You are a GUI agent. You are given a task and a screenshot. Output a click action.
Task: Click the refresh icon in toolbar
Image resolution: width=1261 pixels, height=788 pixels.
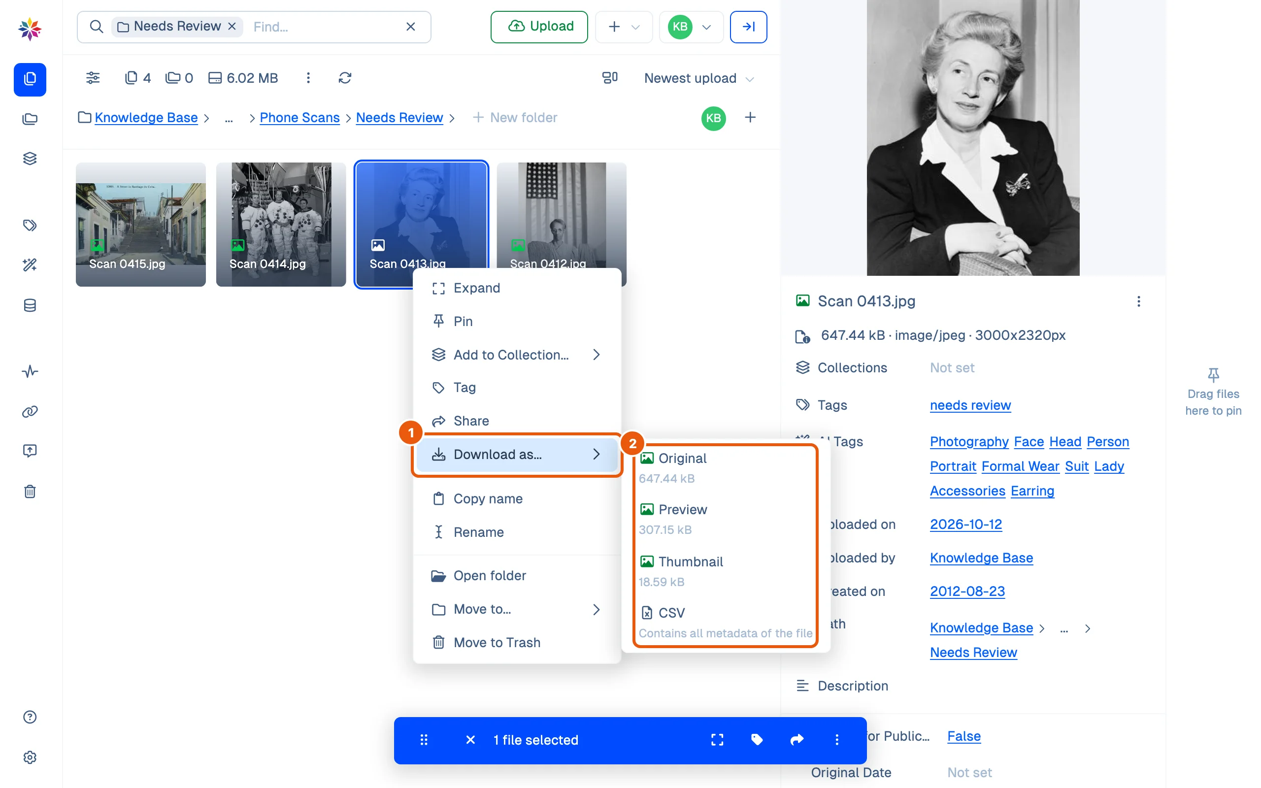coord(345,78)
